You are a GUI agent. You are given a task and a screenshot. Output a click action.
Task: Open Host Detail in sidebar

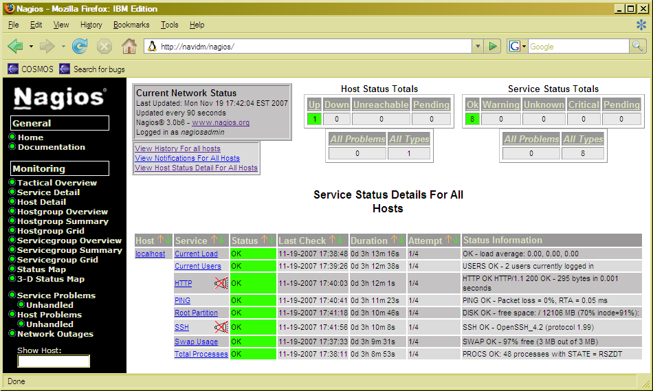pos(42,202)
